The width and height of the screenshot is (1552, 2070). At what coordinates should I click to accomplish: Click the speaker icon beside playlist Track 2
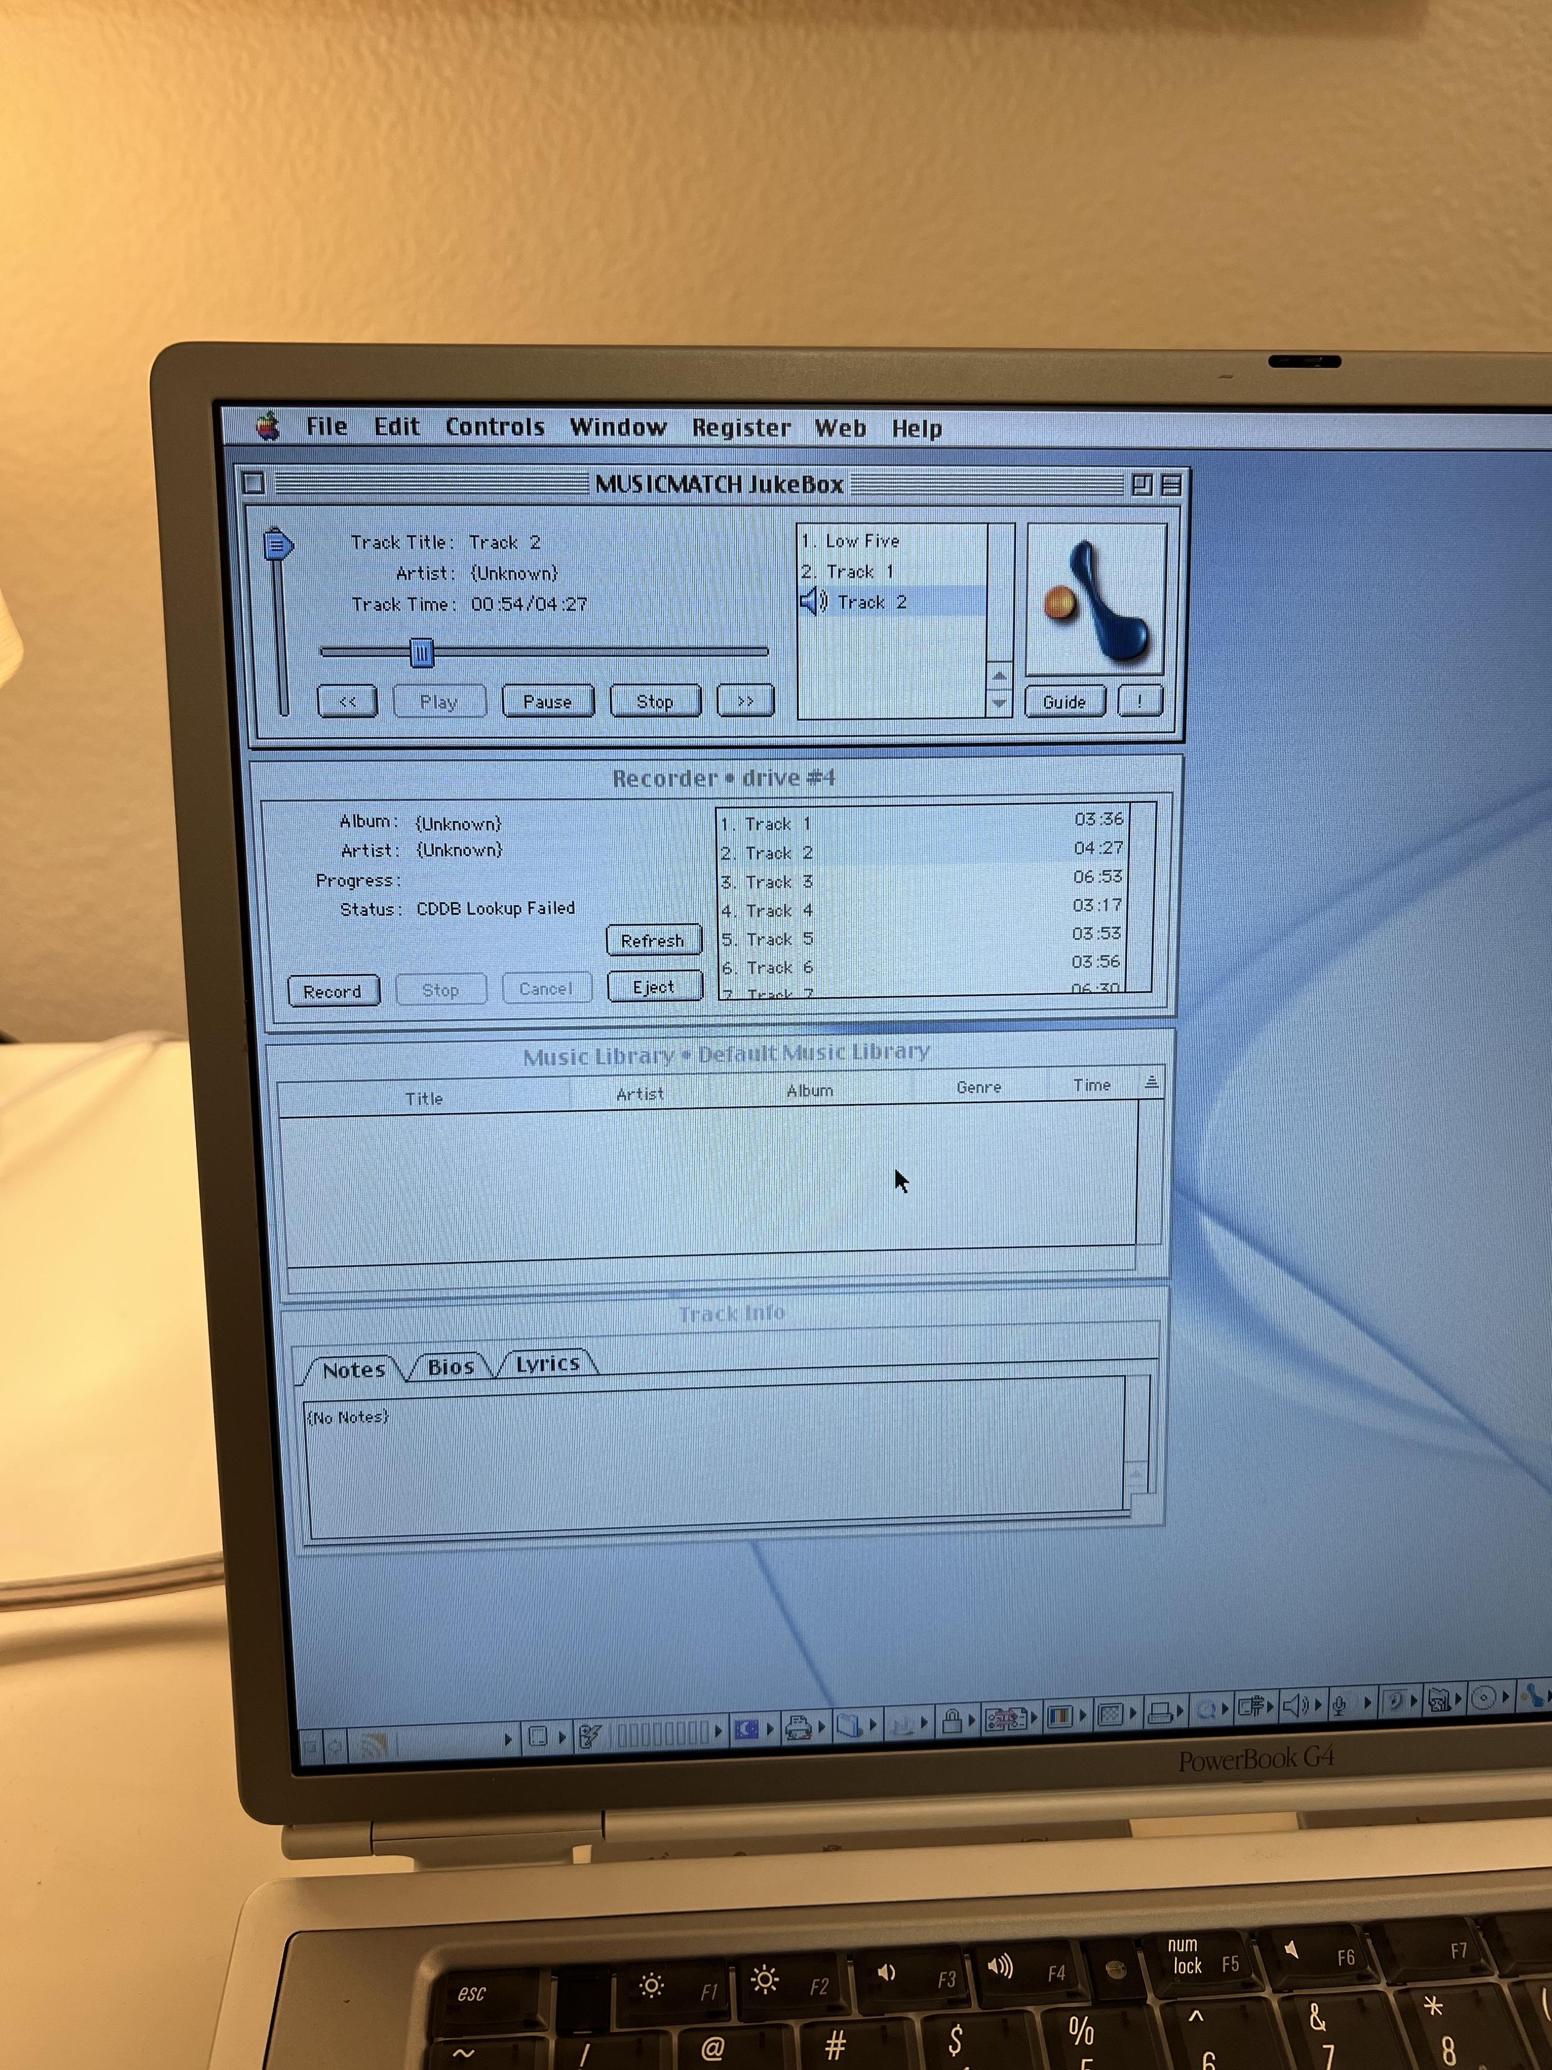[813, 601]
